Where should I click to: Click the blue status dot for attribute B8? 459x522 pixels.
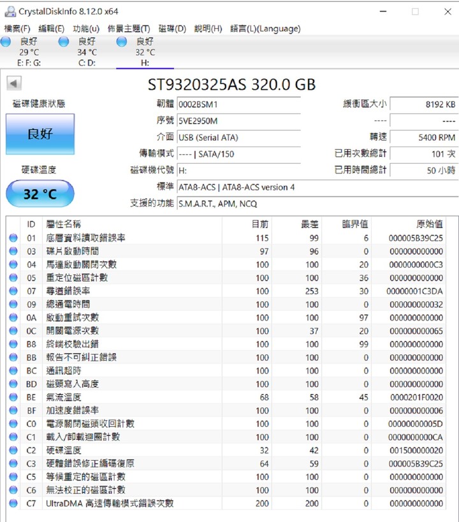(x=13, y=344)
